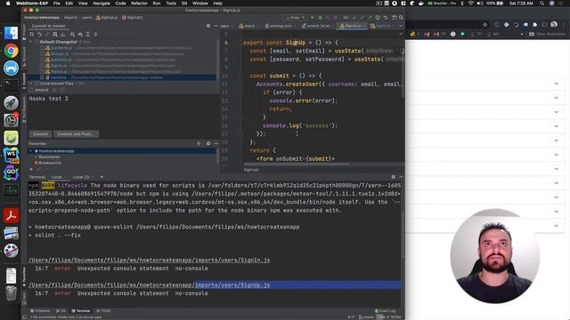Click the Shelve icon in commit toolbar
570x320 pixels.
pyautogui.click(x=62, y=34)
